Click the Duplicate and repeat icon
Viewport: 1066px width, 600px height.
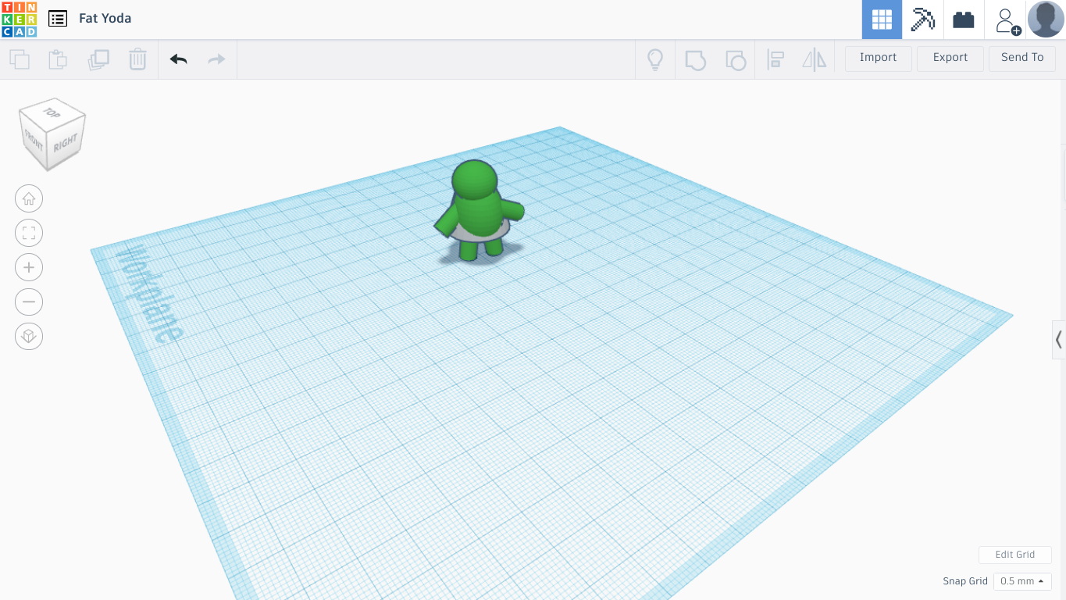click(98, 59)
